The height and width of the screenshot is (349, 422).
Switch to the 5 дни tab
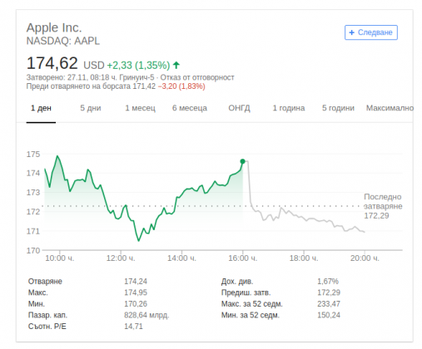tap(91, 108)
